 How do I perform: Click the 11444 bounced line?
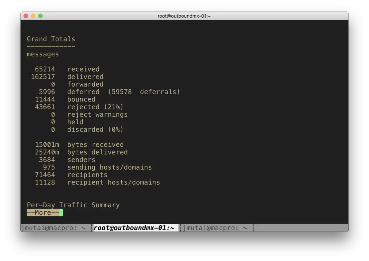pos(65,99)
